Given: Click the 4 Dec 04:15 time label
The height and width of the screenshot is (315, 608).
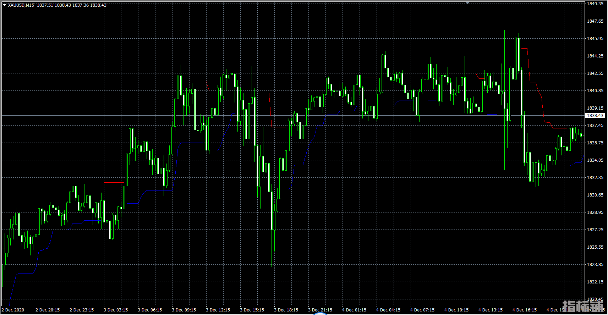Looking at the screenshot, I should click(x=388, y=310).
